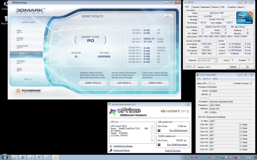This screenshot has width=257, height=160.
Task: Open ABOUT in the 3DMark sidebar
Action: click(x=20, y=69)
